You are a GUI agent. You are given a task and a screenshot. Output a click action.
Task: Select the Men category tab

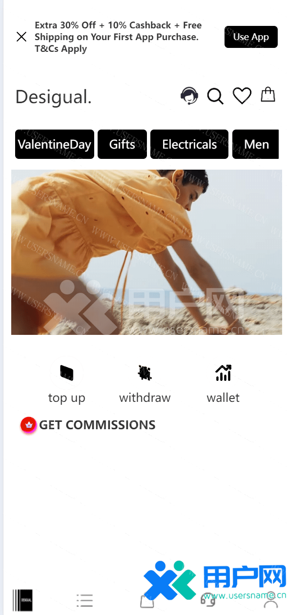click(256, 144)
